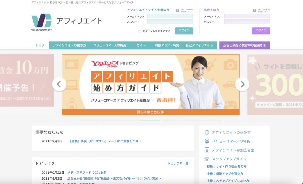The image size is (303, 184).
Task: Click the 2021年9月22日 topic date
Action: point(53,173)
